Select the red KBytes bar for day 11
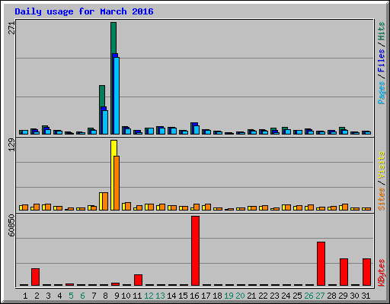Screen dimensions: 390x304 (x=138, y=280)
